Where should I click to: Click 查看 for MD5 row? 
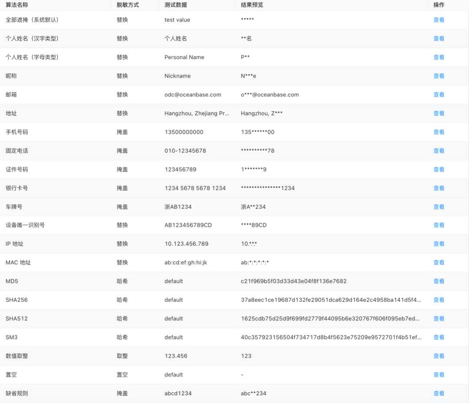coord(439,281)
